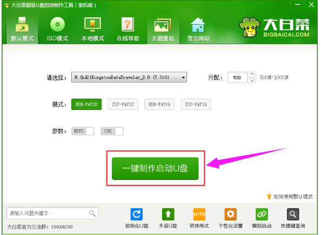The width and height of the screenshot is (321, 235).
Task: Click the 初始化U盘 refresh icon
Action: pyautogui.click(x=137, y=214)
